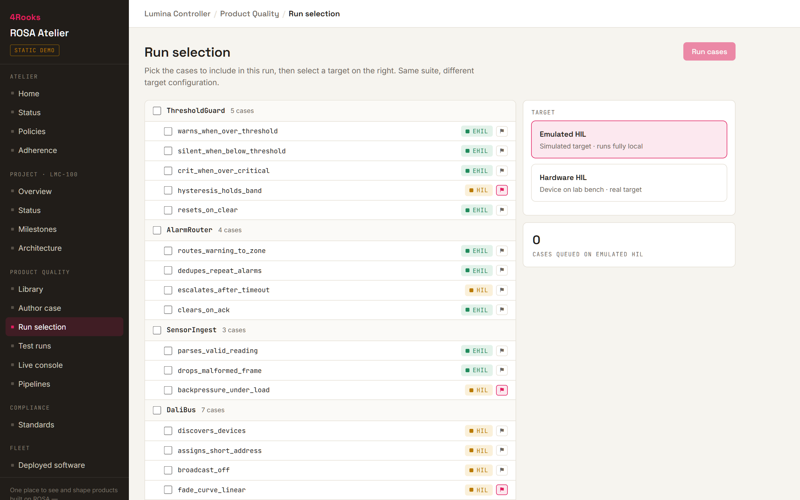Click flag icon for assigns_short_address
Screen dimensions: 800x500
502,450
